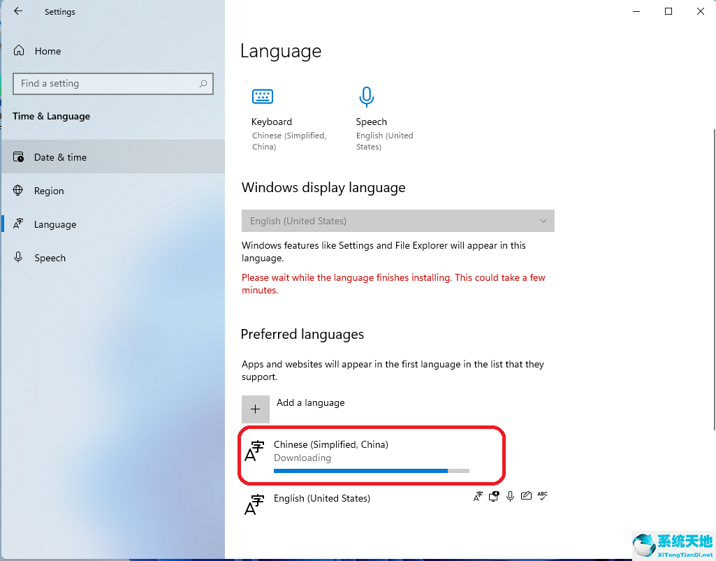
Task: Click the text-to-speech feature icon for English
Action: pos(494,496)
